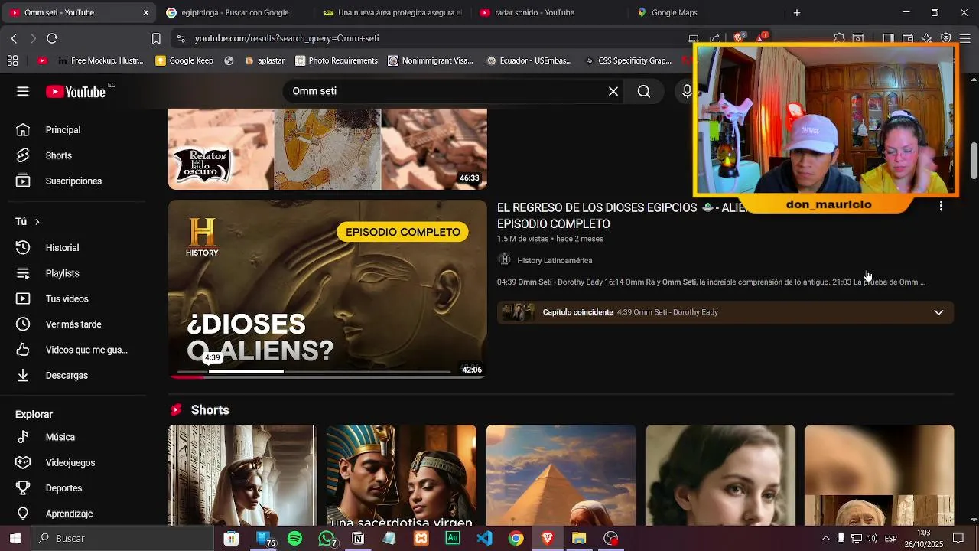This screenshot has width=979, height=551.
Task: Switch to egiptologa Google search tab
Action: tap(234, 13)
